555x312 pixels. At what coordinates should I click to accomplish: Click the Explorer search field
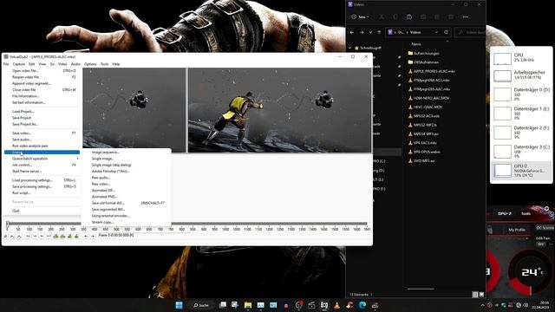[471, 32]
